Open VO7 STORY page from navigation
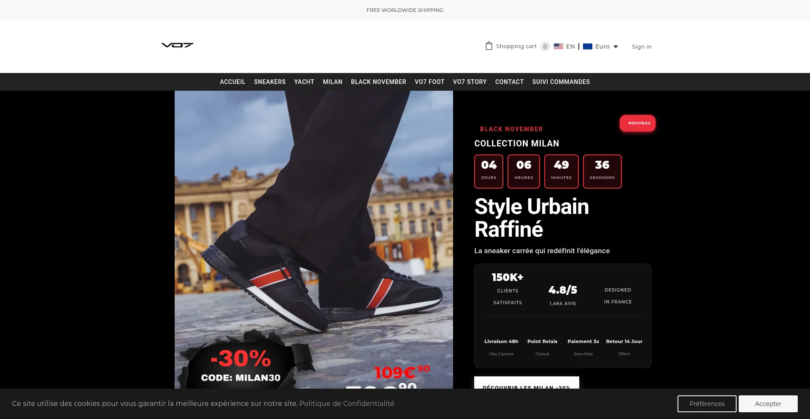 pos(470,82)
